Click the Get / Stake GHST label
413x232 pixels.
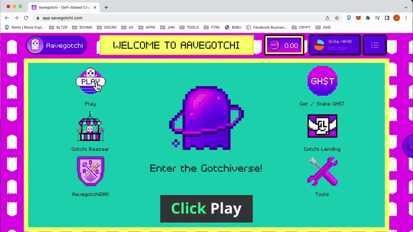coord(322,104)
